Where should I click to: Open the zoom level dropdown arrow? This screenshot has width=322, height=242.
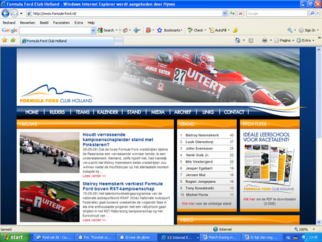click(x=314, y=229)
